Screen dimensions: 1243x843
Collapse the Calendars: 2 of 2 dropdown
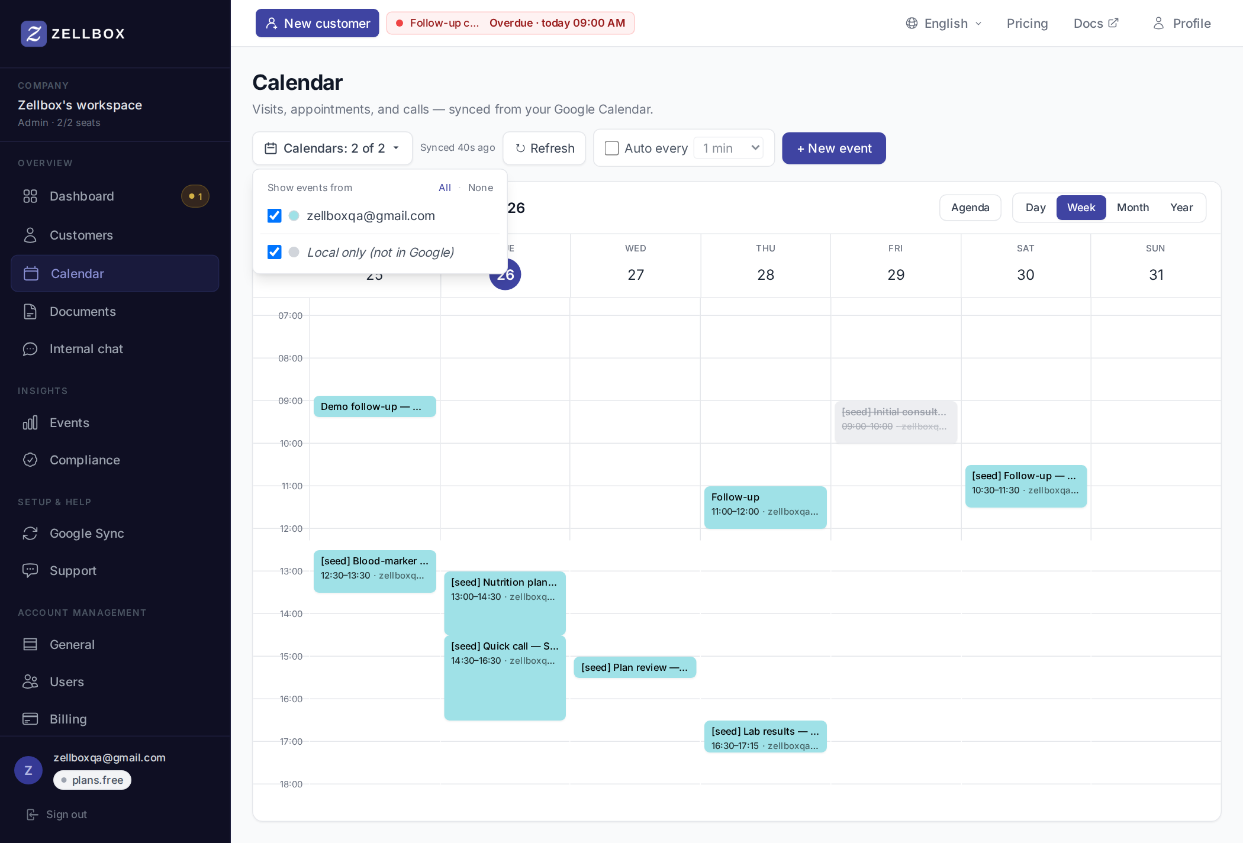pos(333,148)
